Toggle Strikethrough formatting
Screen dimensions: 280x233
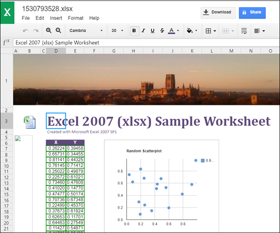pyautogui.click(x=162, y=31)
